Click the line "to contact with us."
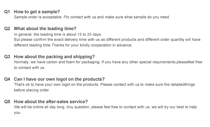The height and width of the screenshot is (127, 210). (29, 68)
